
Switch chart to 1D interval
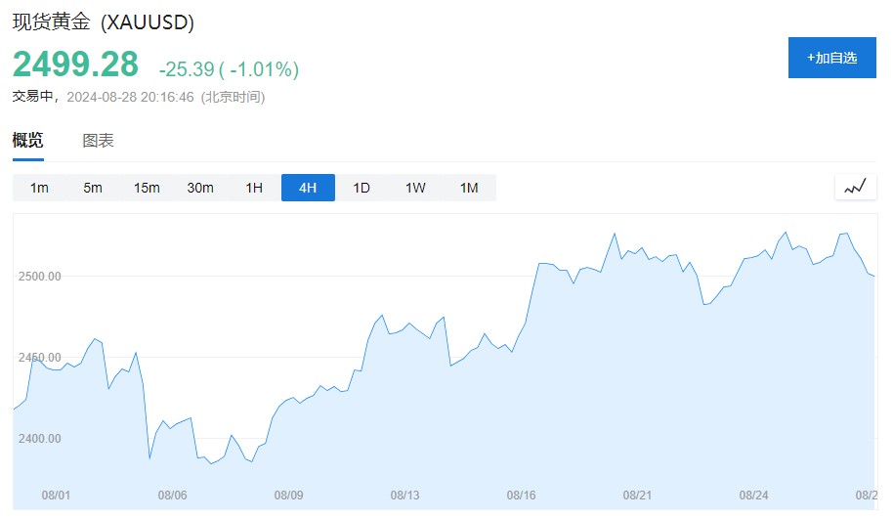[361, 188]
